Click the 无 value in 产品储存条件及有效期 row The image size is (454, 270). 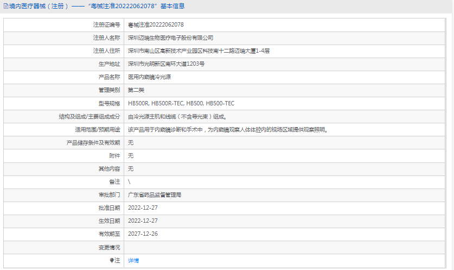(131, 143)
